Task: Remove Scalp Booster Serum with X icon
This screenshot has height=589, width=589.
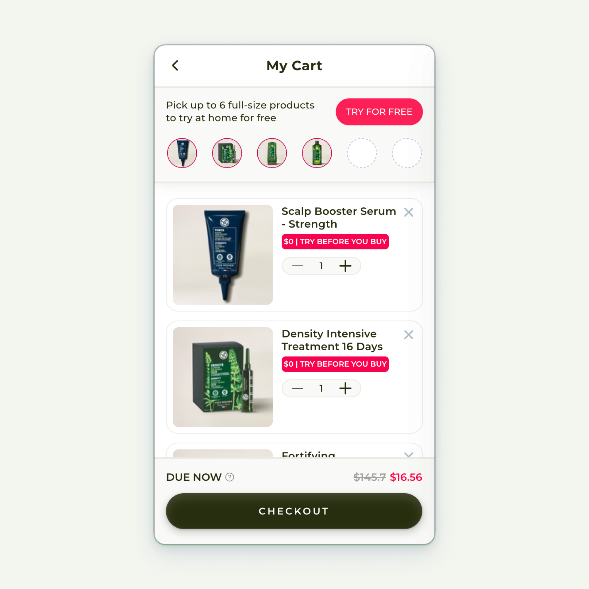Action: pyautogui.click(x=409, y=212)
